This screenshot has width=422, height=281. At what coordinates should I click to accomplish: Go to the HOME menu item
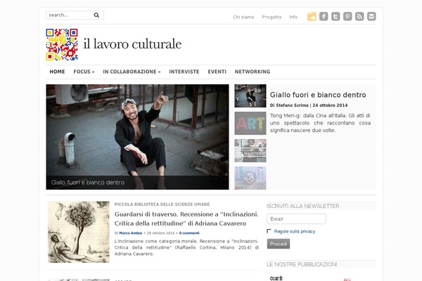pyautogui.click(x=57, y=72)
